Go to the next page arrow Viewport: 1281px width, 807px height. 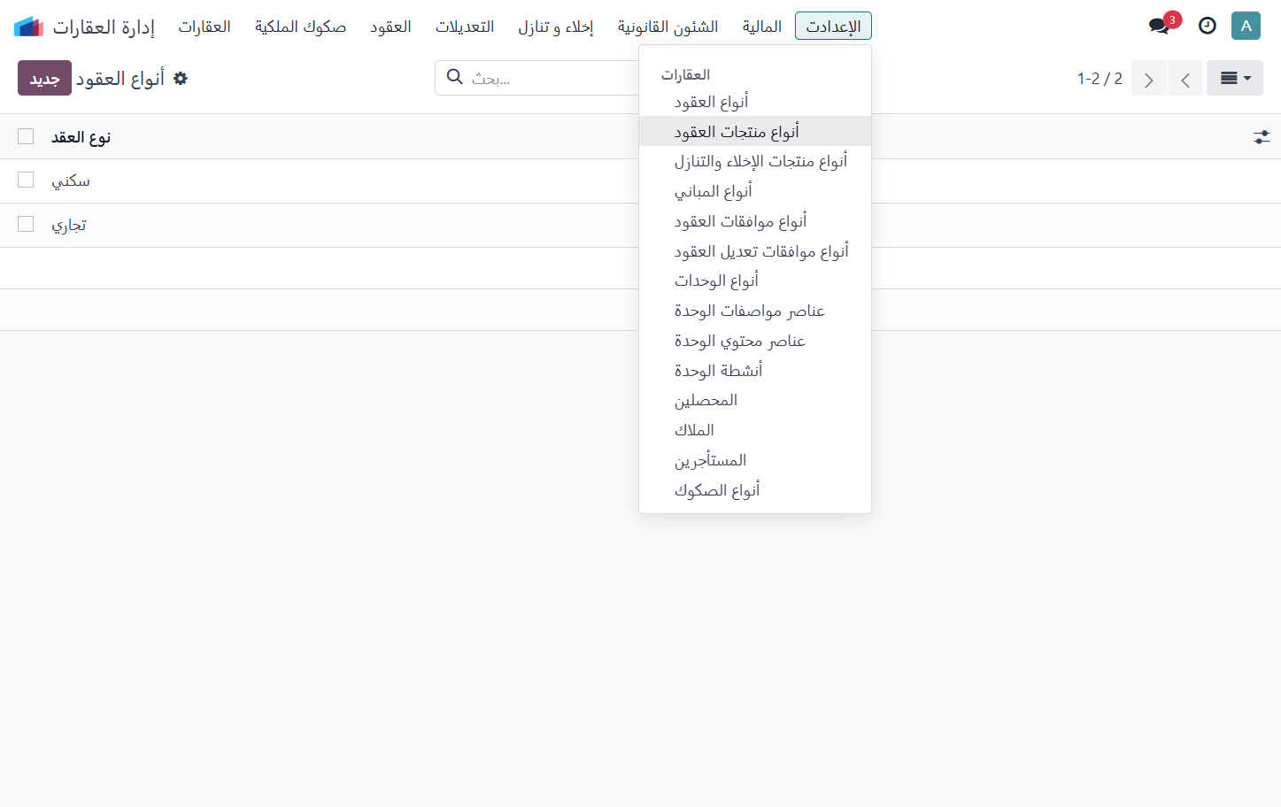(x=1149, y=79)
